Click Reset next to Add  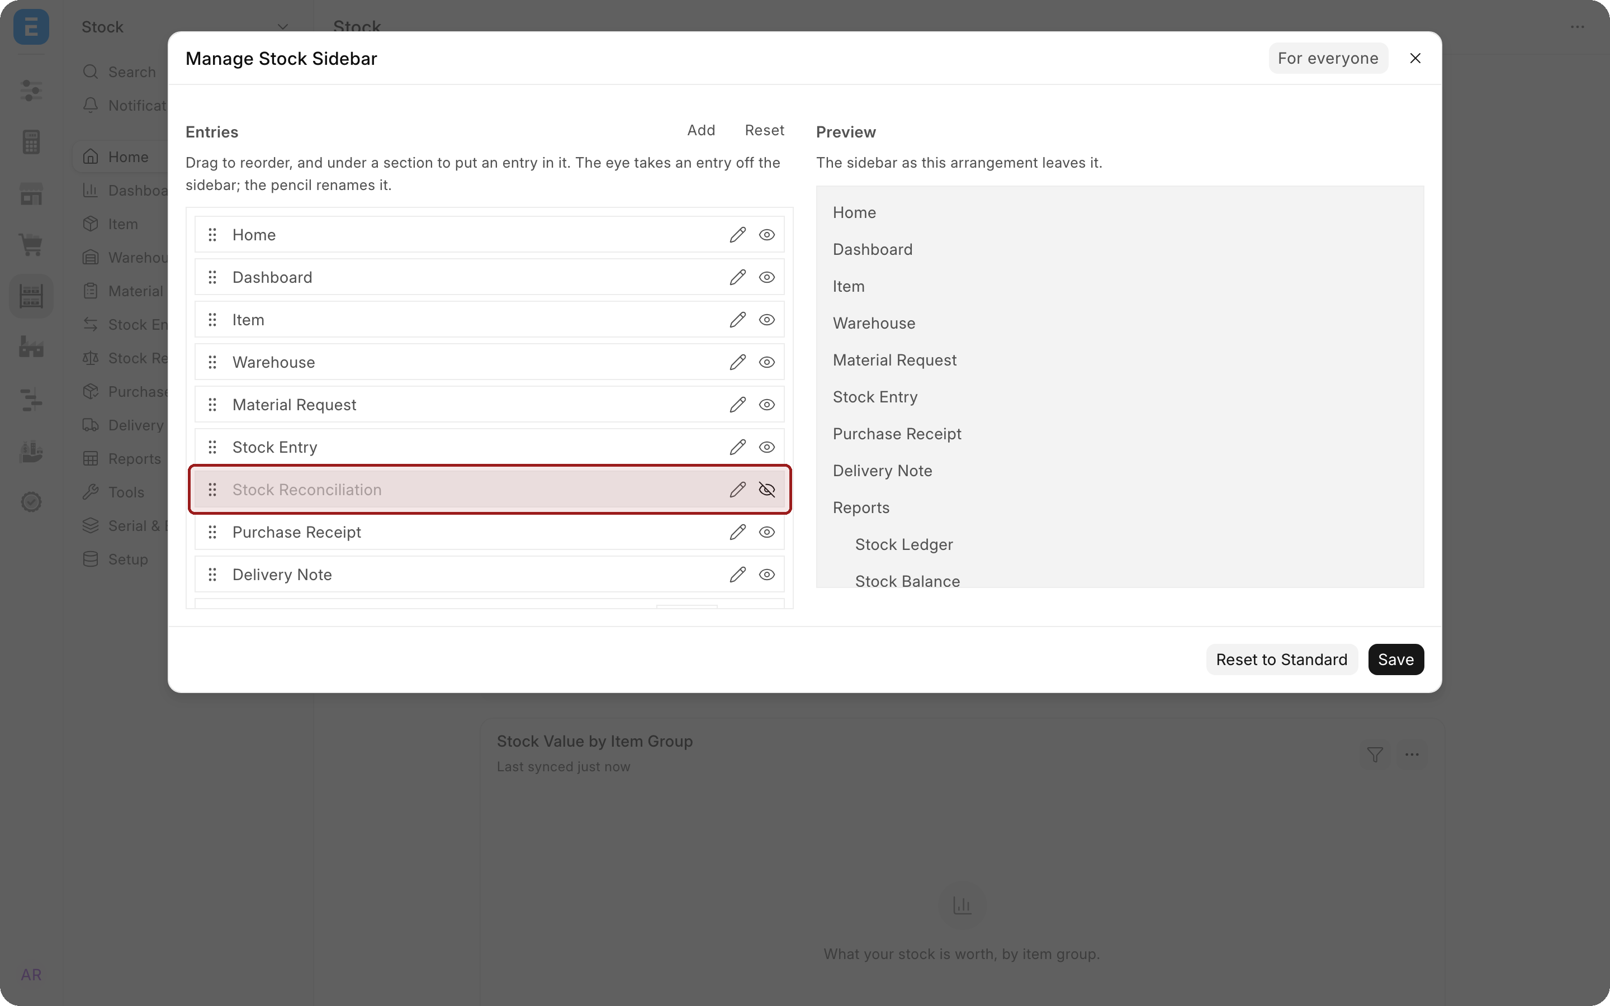[764, 130]
